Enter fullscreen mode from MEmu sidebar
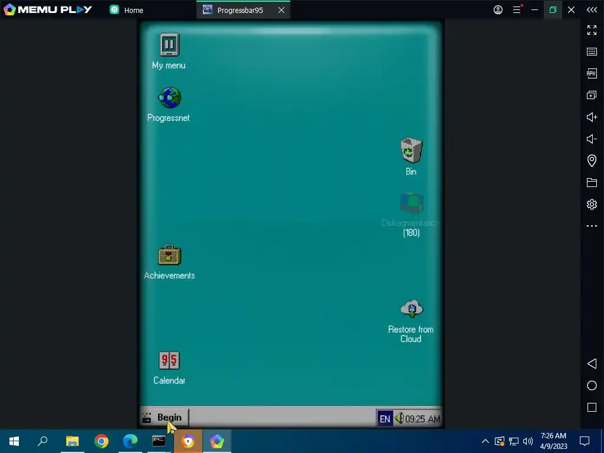 (x=592, y=30)
